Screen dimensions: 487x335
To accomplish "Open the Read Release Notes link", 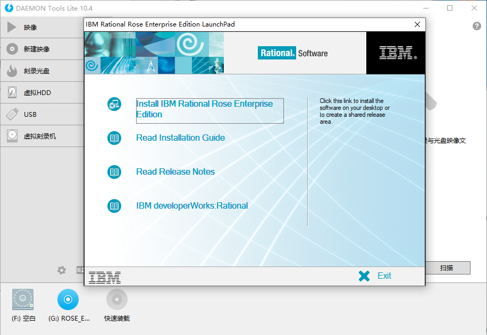I will pos(175,172).
